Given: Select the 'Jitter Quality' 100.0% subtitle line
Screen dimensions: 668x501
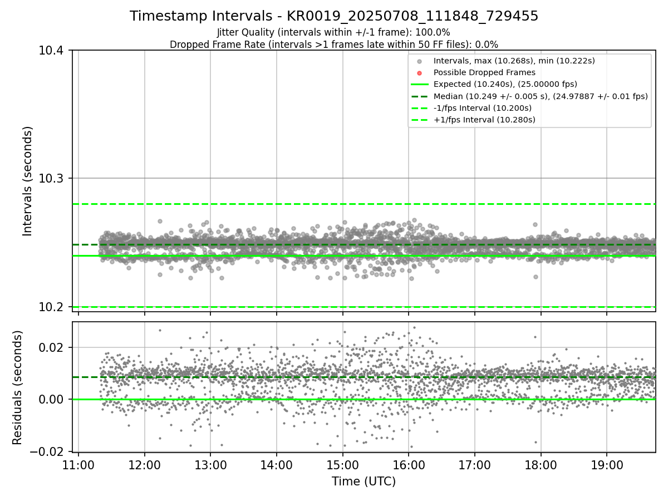Looking at the screenshot, I should pyautogui.click(x=333, y=32).
